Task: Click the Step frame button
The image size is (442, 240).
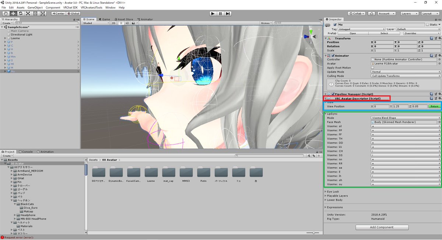Action: pos(228,13)
